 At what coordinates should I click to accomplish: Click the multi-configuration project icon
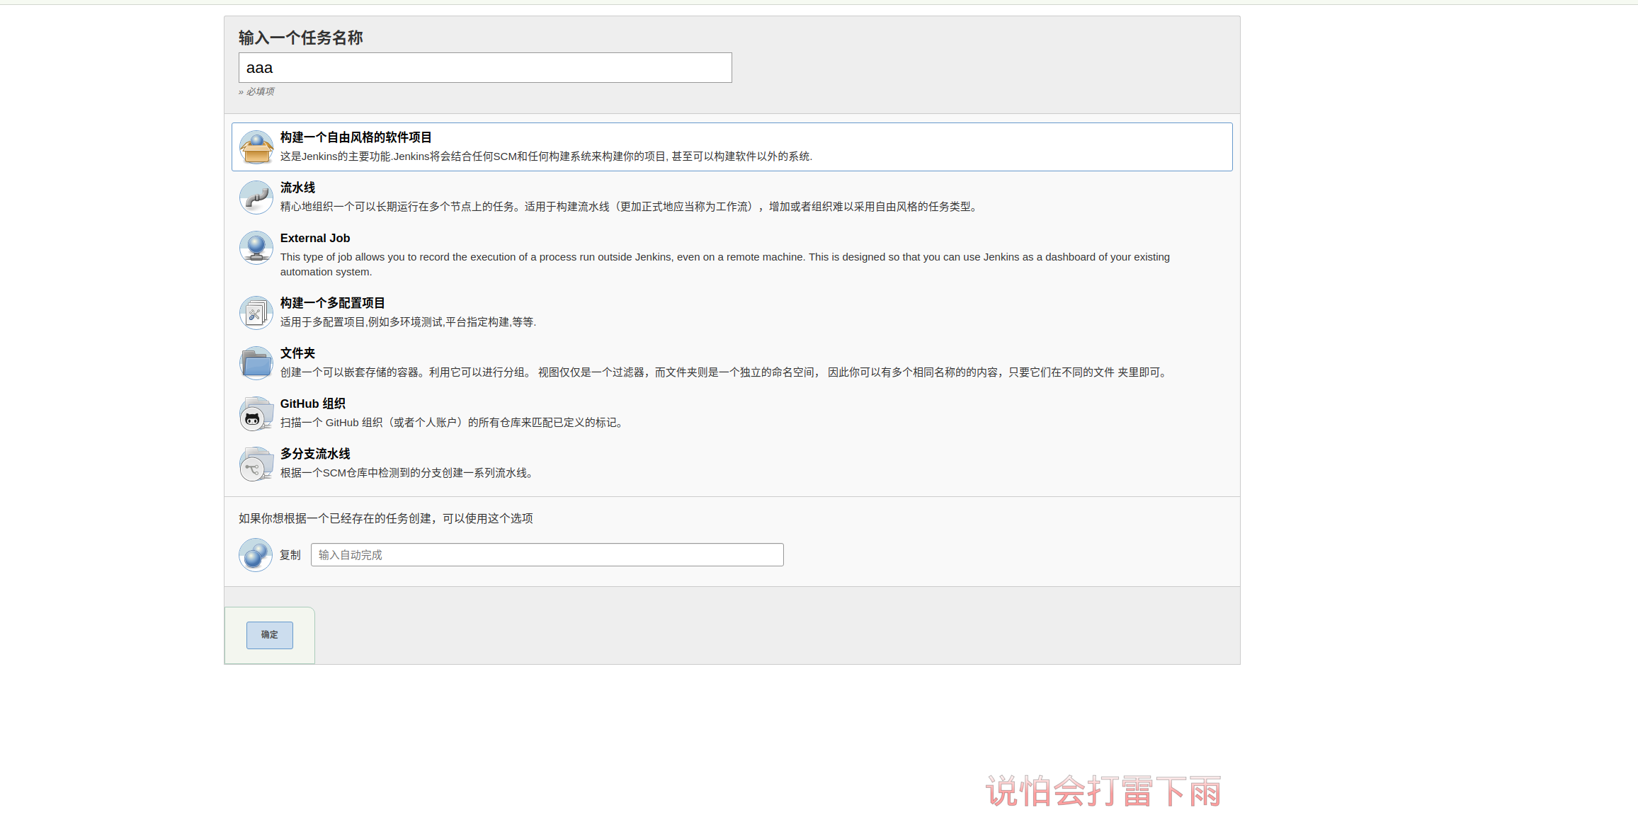[x=256, y=313]
